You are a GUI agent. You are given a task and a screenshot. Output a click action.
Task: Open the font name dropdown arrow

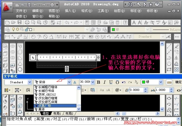point(69,82)
